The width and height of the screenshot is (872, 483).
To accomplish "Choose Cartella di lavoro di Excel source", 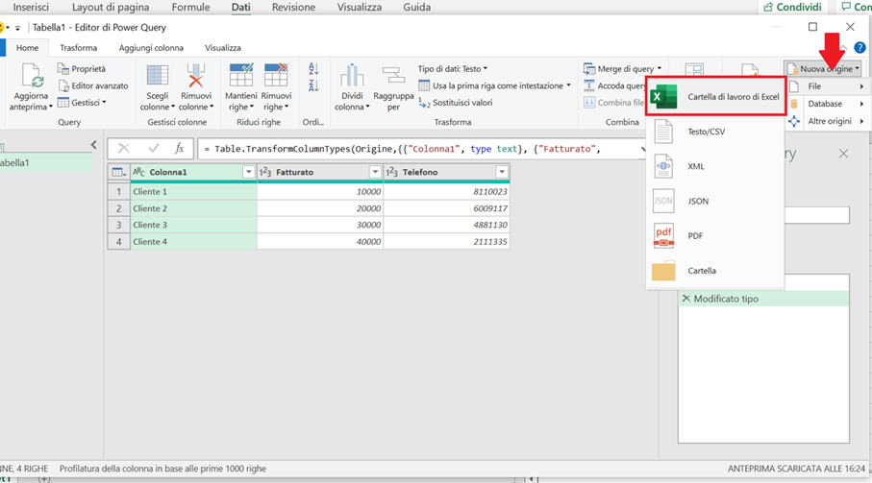I will pos(716,97).
